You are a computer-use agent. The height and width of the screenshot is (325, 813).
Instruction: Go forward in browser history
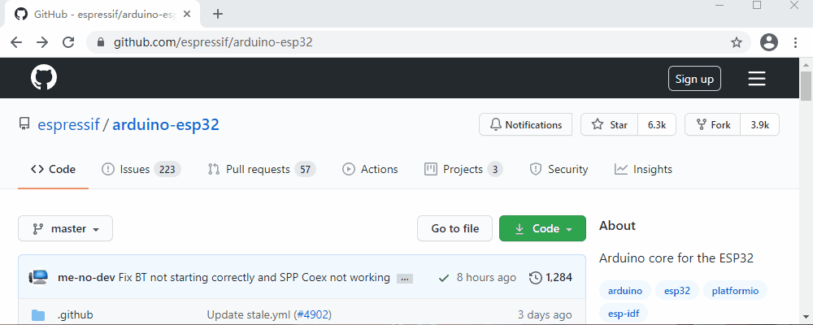[x=42, y=42]
